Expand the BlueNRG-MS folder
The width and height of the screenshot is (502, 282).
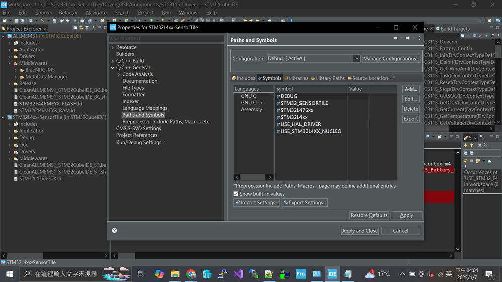tap(16, 70)
